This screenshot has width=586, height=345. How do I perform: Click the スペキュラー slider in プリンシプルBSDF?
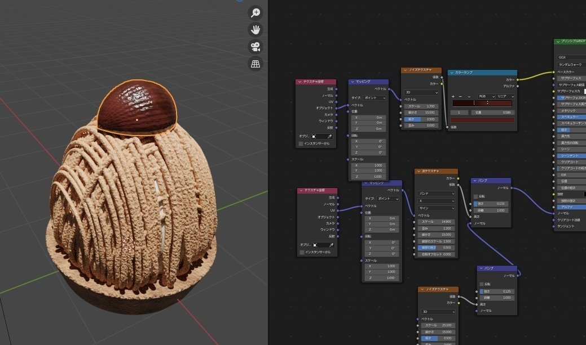pos(571,117)
